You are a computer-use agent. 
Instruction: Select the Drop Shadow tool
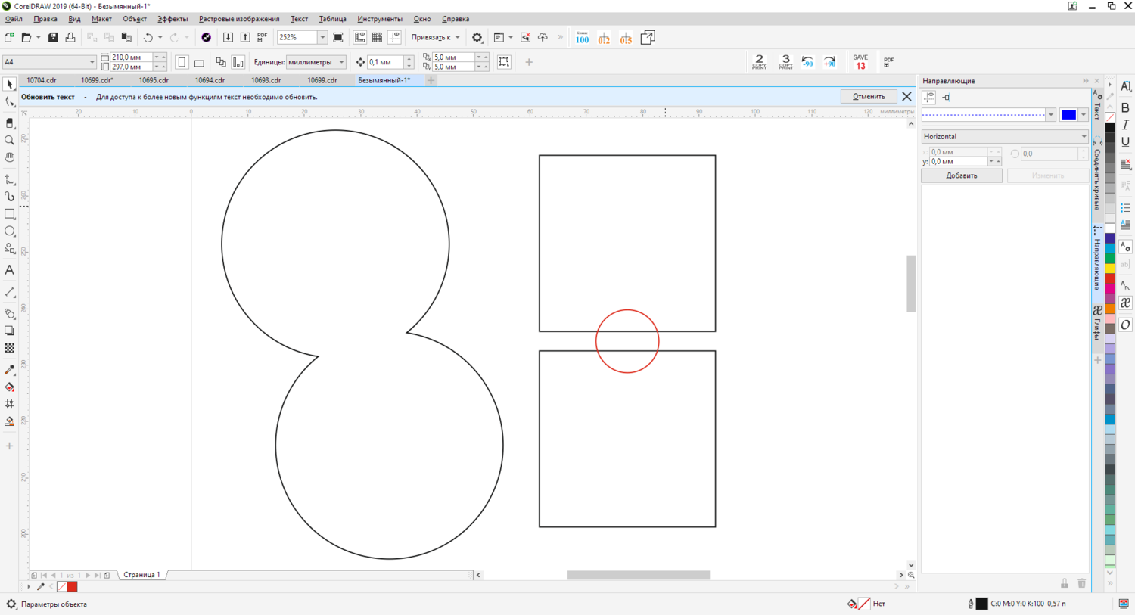pyautogui.click(x=10, y=331)
